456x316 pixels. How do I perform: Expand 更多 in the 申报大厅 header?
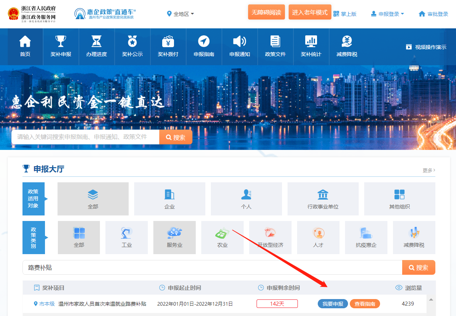point(429,171)
